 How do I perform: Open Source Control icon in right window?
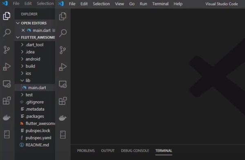click(x=63, y=50)
